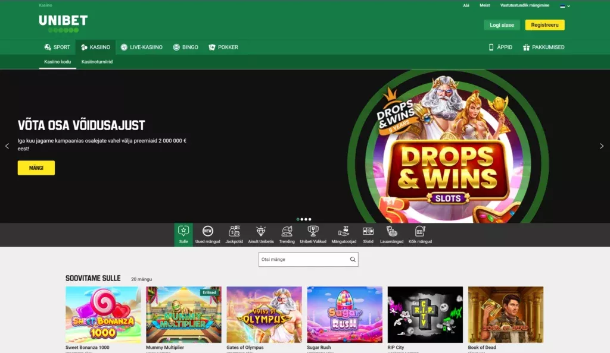610x353 pixels.
Task: Click the Otsi mänge search field
Action: [x=308, y=259]
